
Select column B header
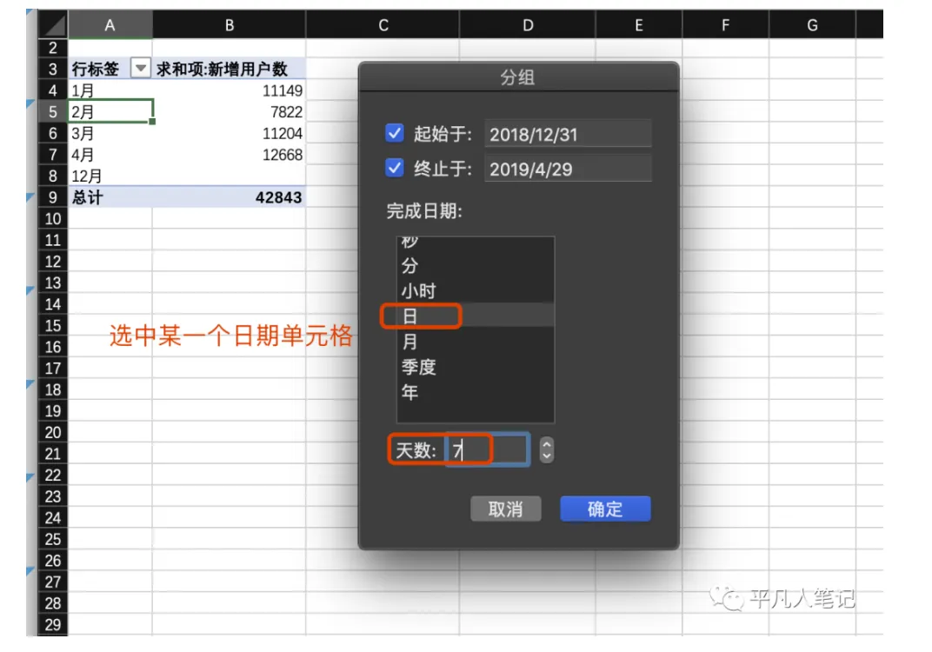(x=230, y=25)
